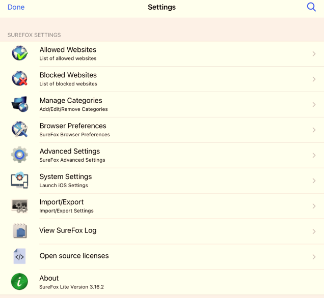Tap the Allowed Websites globe checkmark icon

(19, 53)
